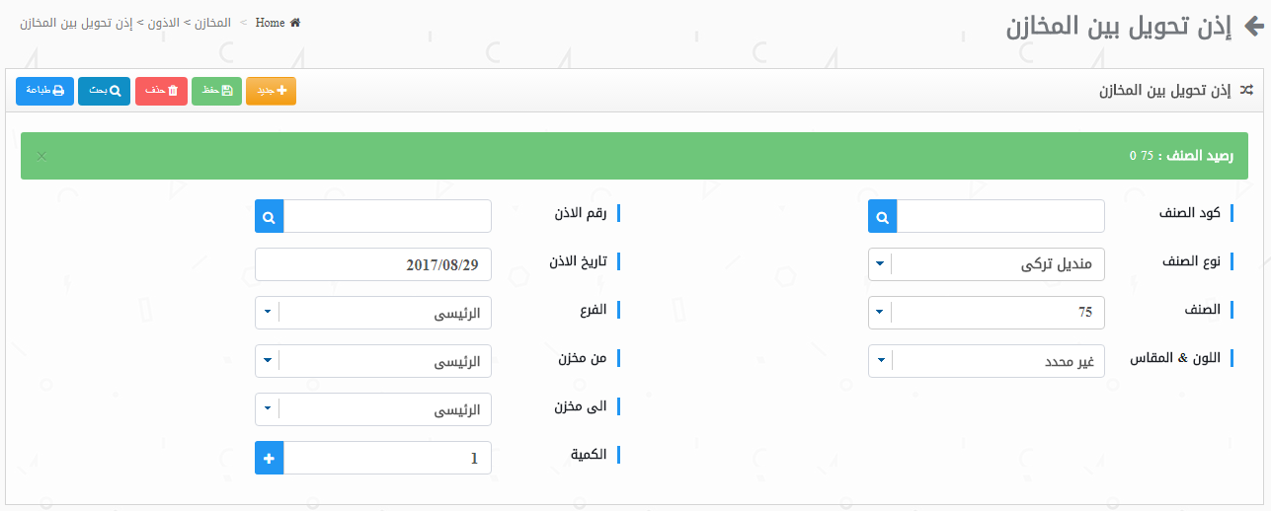Screen dimensions: 1271x511
Task: Click the back arrow beside the page title
Action: pos(1252,27)
